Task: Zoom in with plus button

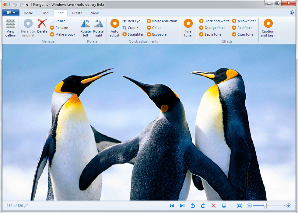Action: click(289, 206)
